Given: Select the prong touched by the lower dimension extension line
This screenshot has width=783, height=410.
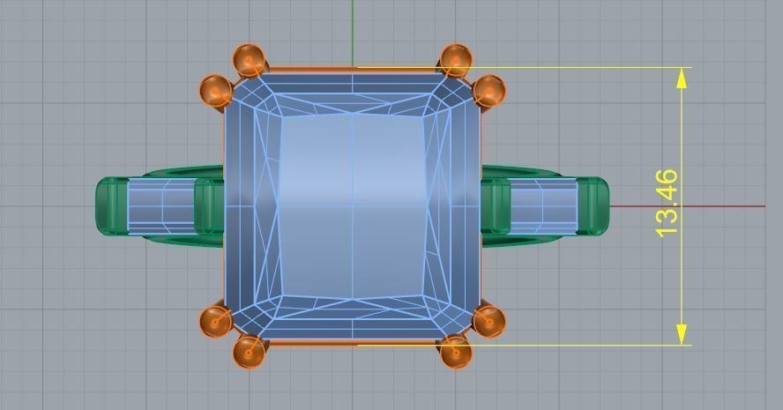Looking at the screenshot, I should click(x=456, y=352).
